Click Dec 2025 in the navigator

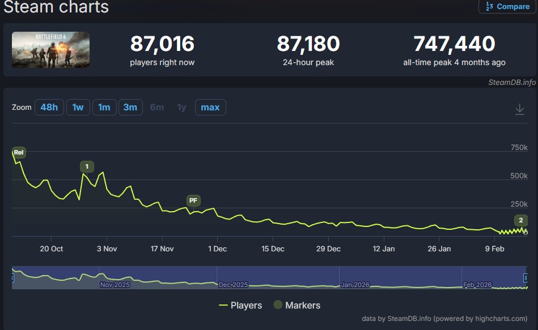coord(234,285)
